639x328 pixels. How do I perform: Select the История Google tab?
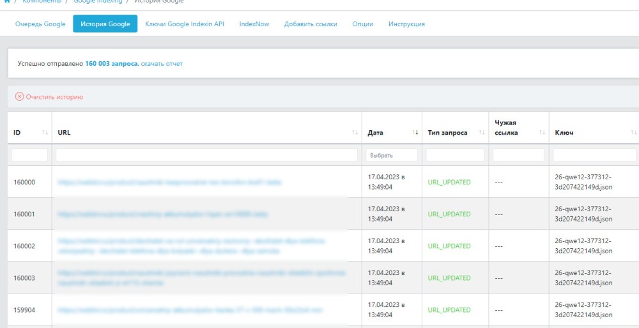pos(105,24)
